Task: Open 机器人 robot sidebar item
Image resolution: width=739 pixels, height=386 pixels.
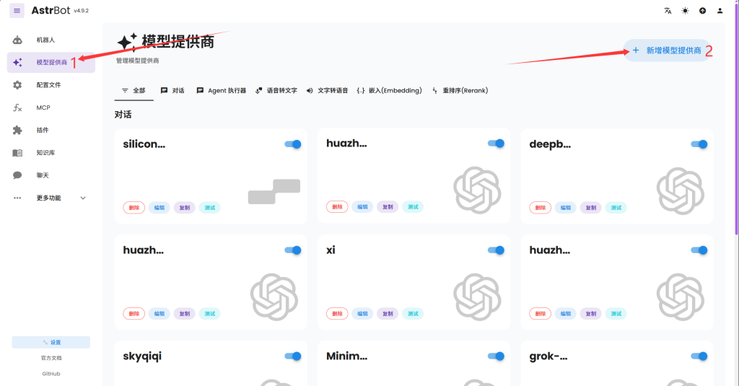Action: click(45, 40)
